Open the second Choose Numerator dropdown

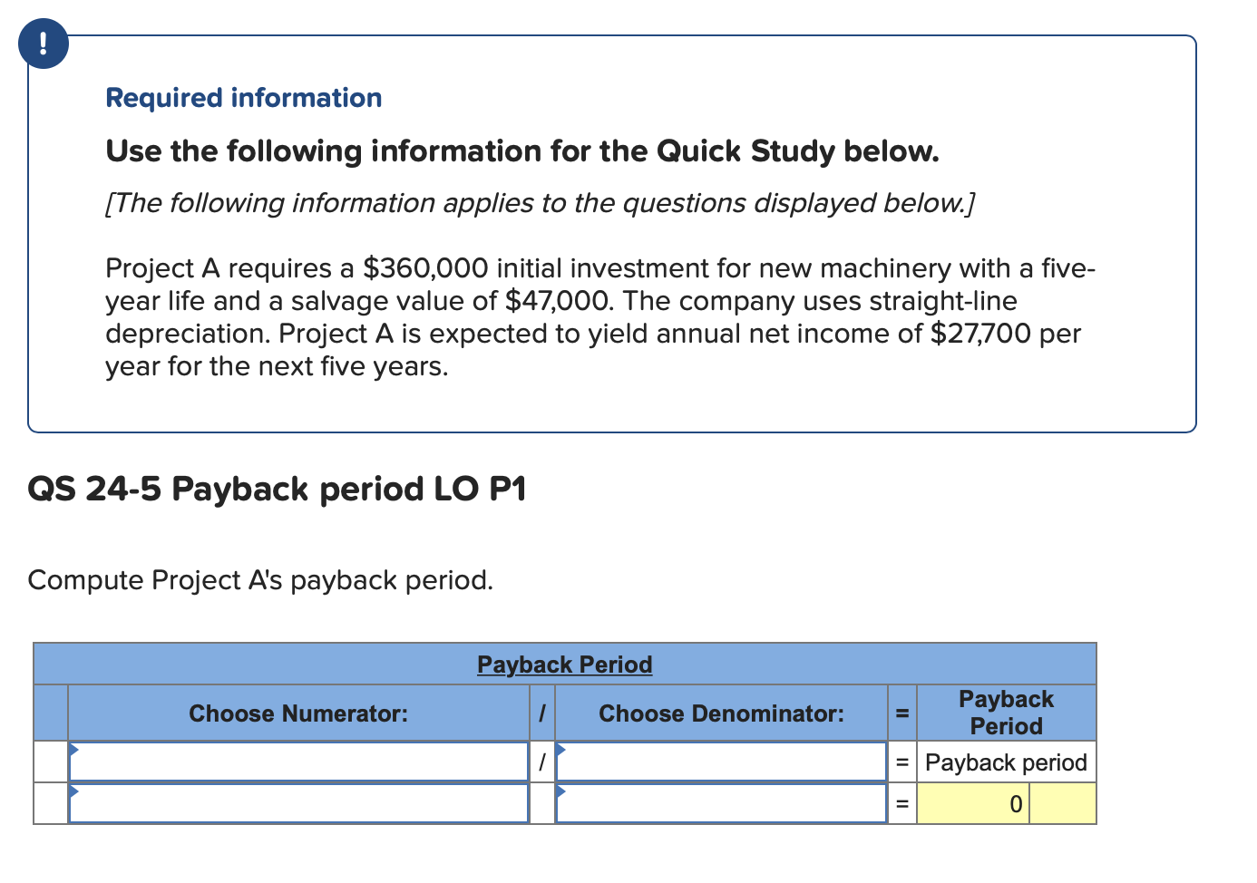pyautogui.click(x=75, y=792)
